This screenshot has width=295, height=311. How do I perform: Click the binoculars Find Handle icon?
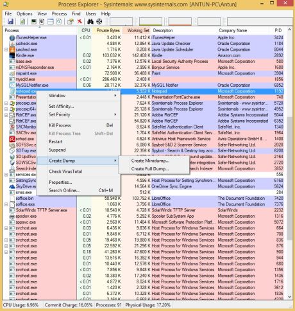pyautogui.click(x=90, y=21)
